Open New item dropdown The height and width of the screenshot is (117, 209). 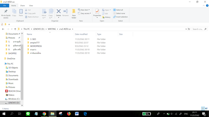coord(84,10)
